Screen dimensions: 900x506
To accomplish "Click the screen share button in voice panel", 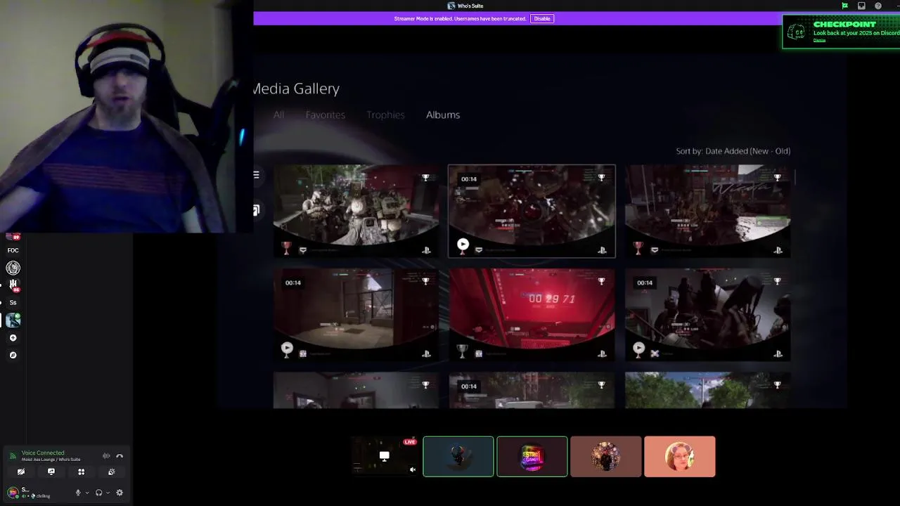I will point(51,472).
